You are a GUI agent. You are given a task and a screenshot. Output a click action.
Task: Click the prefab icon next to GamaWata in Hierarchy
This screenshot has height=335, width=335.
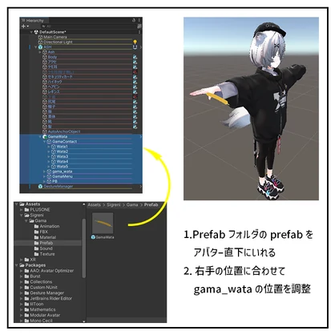[45, 136]
